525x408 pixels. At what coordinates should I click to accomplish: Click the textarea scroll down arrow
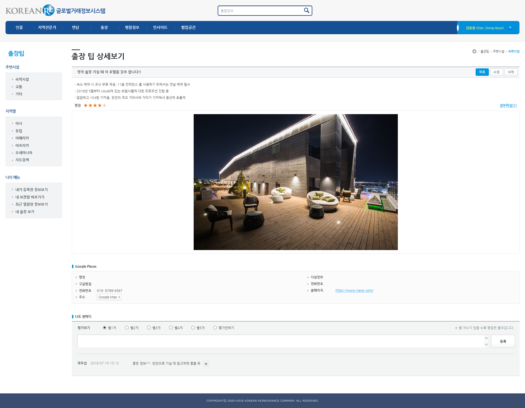(486, 344)
